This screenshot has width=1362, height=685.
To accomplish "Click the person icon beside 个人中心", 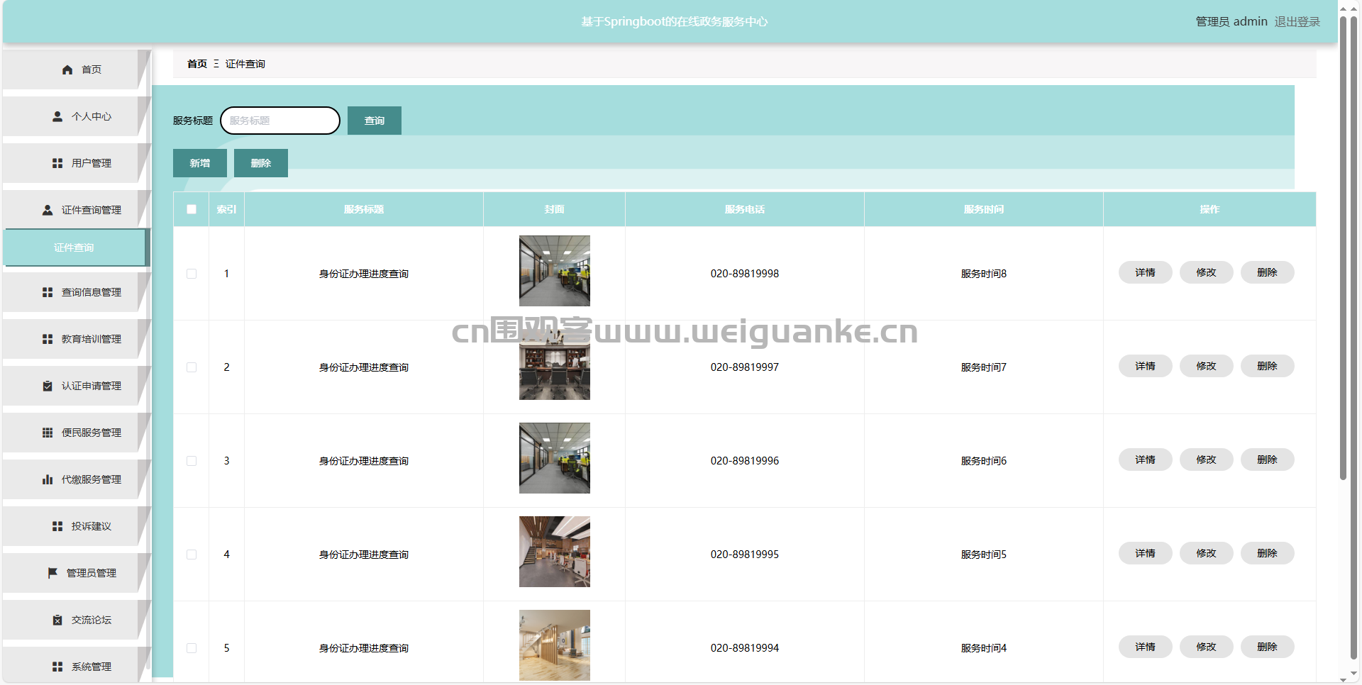I will click(x=57, y=116).
